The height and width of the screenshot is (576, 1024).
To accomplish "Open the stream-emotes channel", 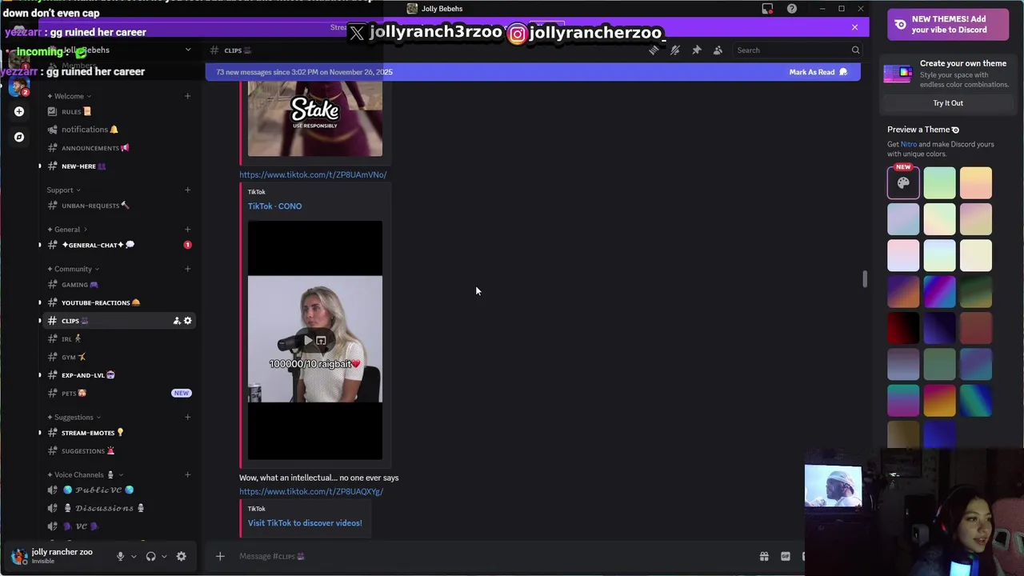I will coord(119,433).
